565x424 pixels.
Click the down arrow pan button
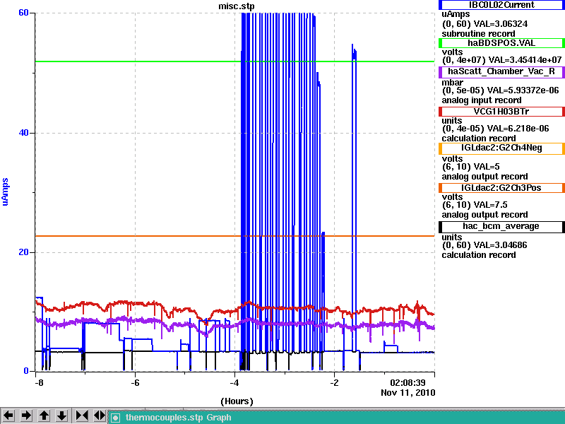tap(61, 416)
